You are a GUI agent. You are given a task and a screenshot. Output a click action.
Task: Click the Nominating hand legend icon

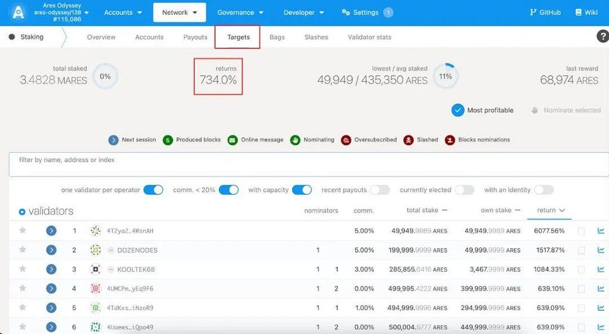click(x=295, y=140)
